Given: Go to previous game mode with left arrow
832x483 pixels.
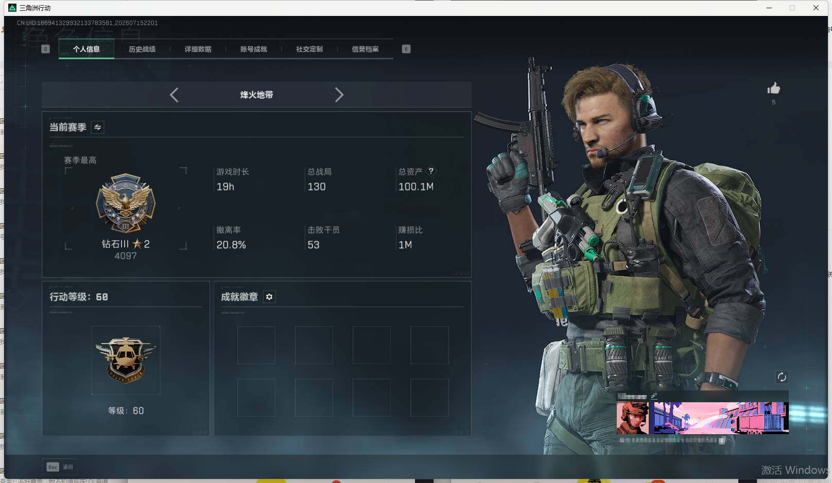Looking at the screenshot, I should (x=174, y=95).
